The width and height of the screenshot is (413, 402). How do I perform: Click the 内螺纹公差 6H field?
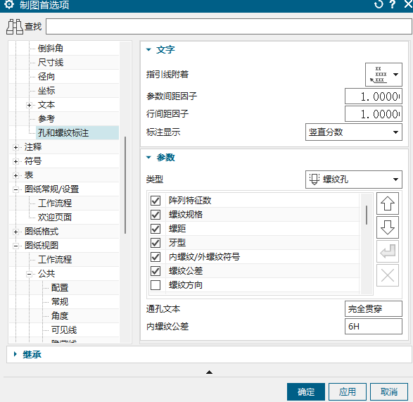[374, 327]
